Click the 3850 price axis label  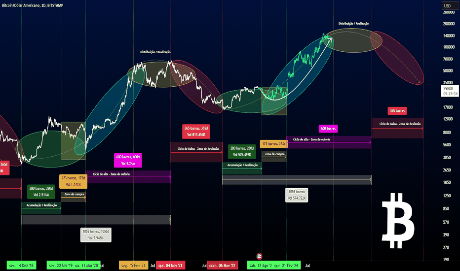pyautogui.click(x=447, y=157)
